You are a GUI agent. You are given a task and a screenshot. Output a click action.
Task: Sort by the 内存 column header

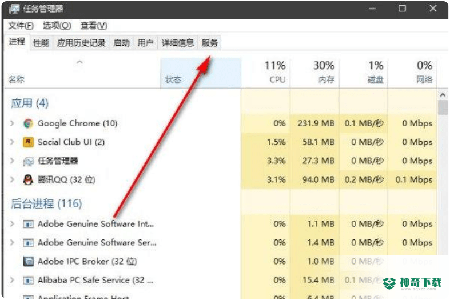[x=314, y=73]
